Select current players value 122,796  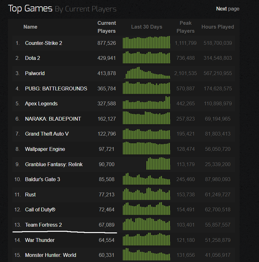click(x=107, y=134)
